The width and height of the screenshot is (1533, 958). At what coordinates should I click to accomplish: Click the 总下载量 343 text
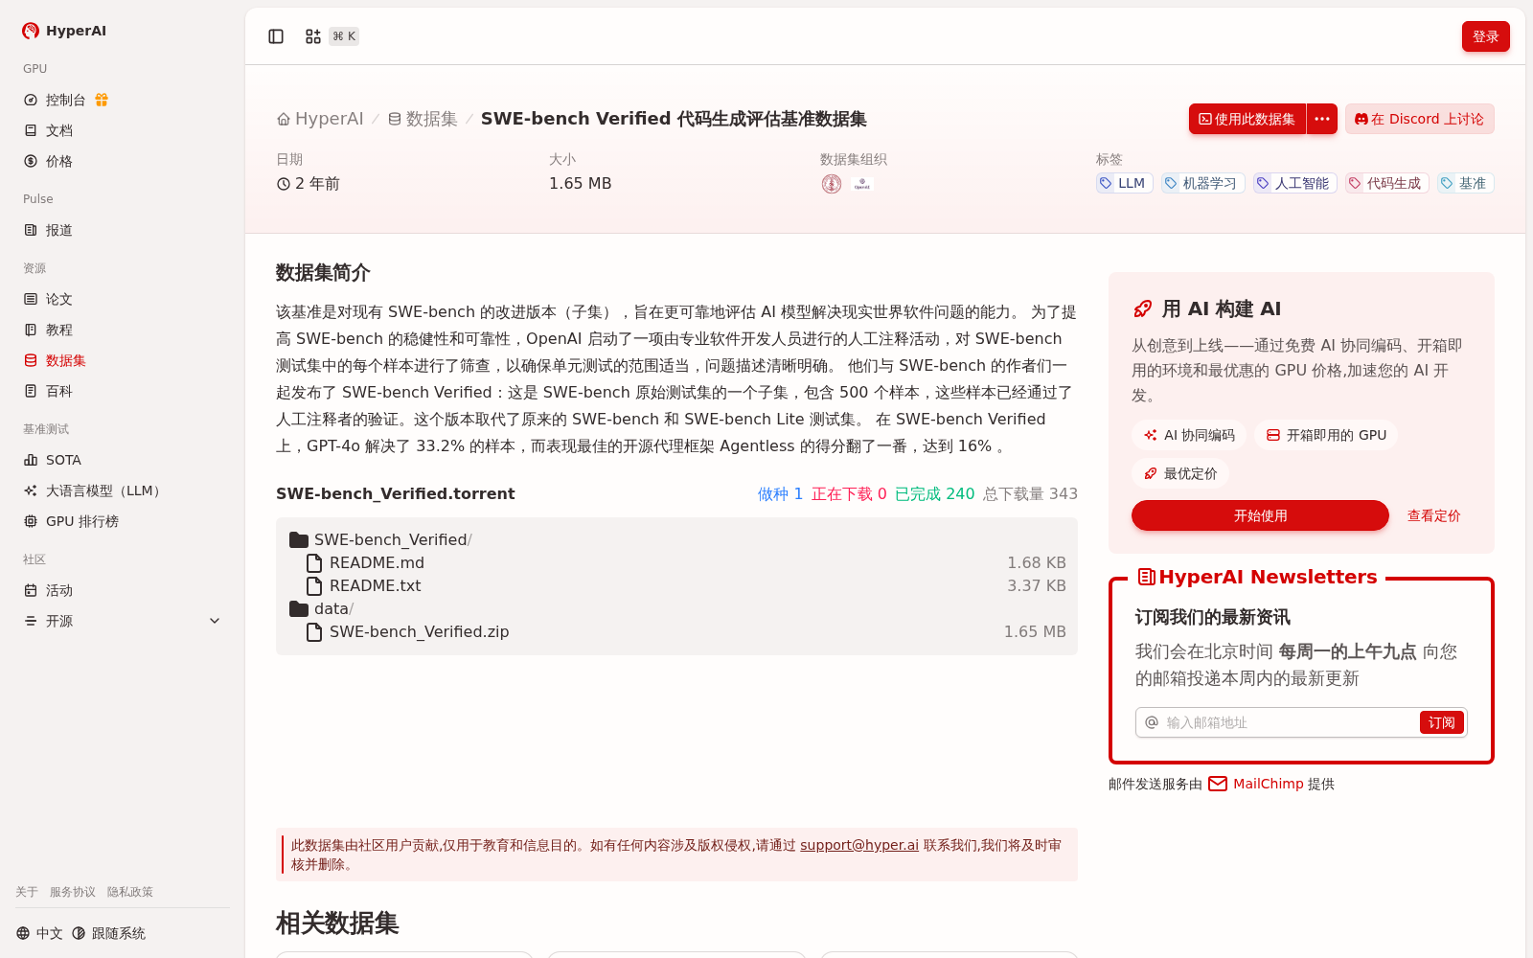point(1030,493)
